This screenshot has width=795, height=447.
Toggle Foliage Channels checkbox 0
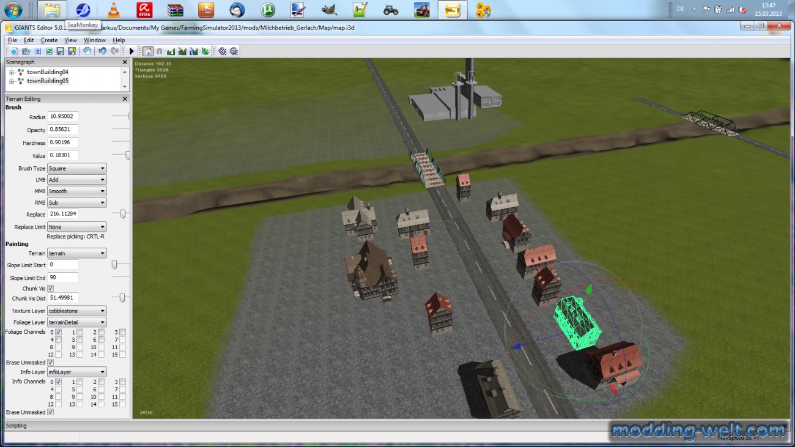[x=59, y=332]
